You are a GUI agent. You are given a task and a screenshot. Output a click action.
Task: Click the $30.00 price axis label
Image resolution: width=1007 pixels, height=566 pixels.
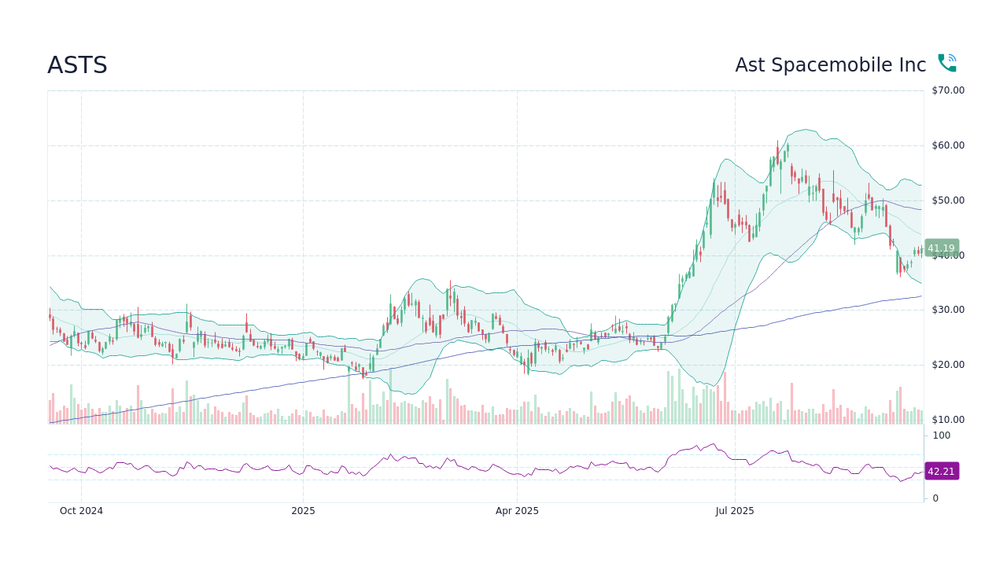point(947,310)
